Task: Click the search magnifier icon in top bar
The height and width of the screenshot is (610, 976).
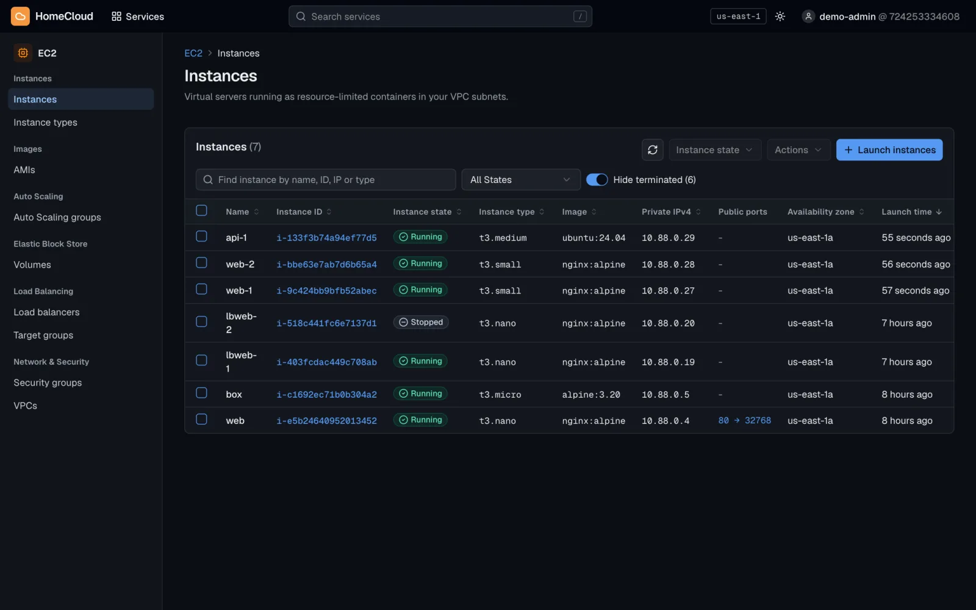Action: (x=301, y=16)
